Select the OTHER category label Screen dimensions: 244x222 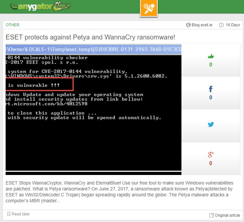pos(13,25)
